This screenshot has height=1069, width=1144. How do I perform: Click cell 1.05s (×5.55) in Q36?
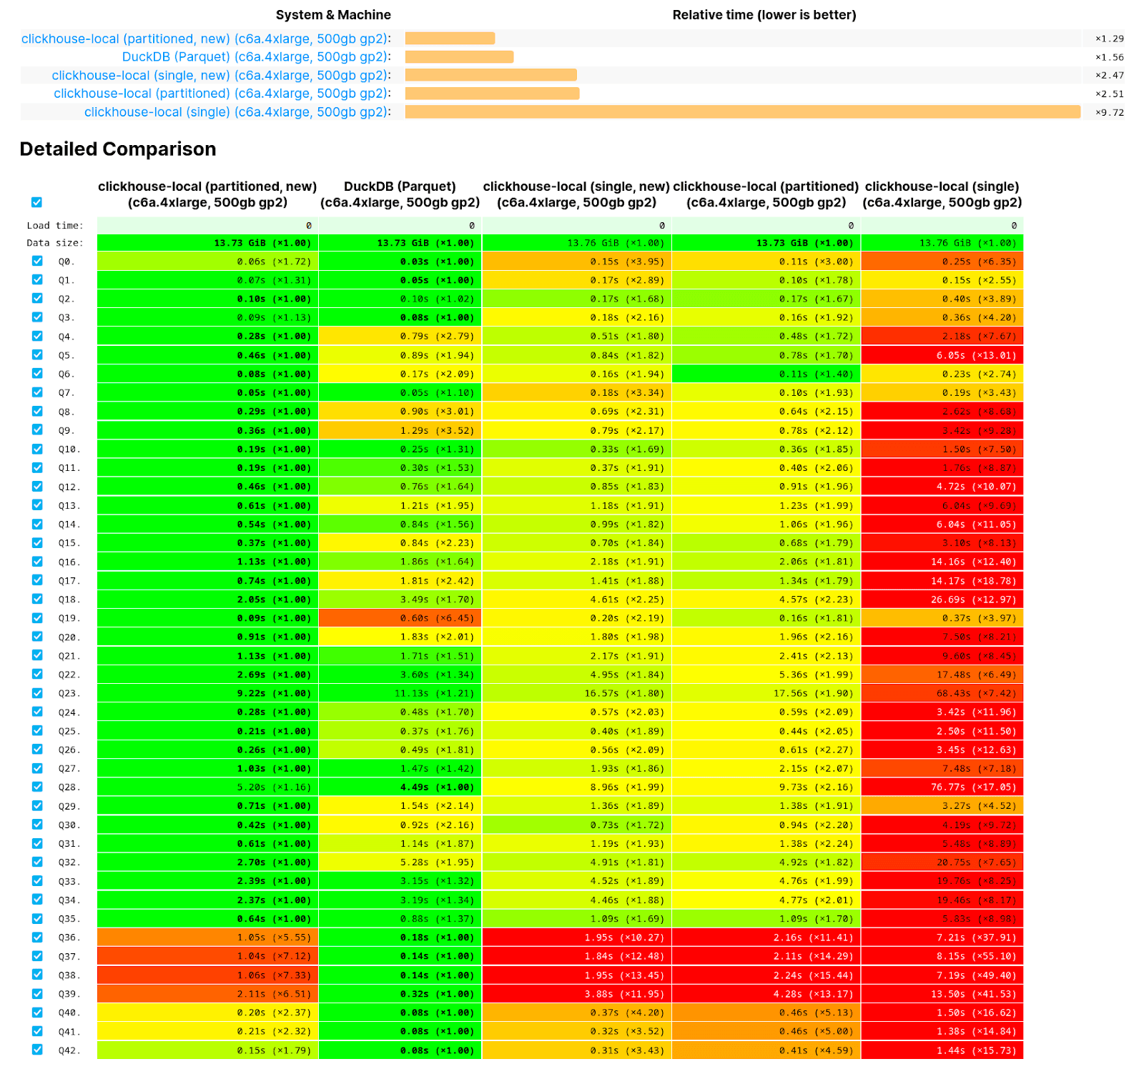(208, 937)
